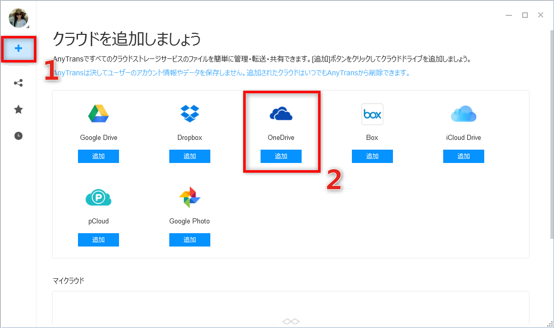Select the OneDrive cloud logo
Image resolution: width=554 pixels, height=328 pixels.
click(x=281, y=114)
